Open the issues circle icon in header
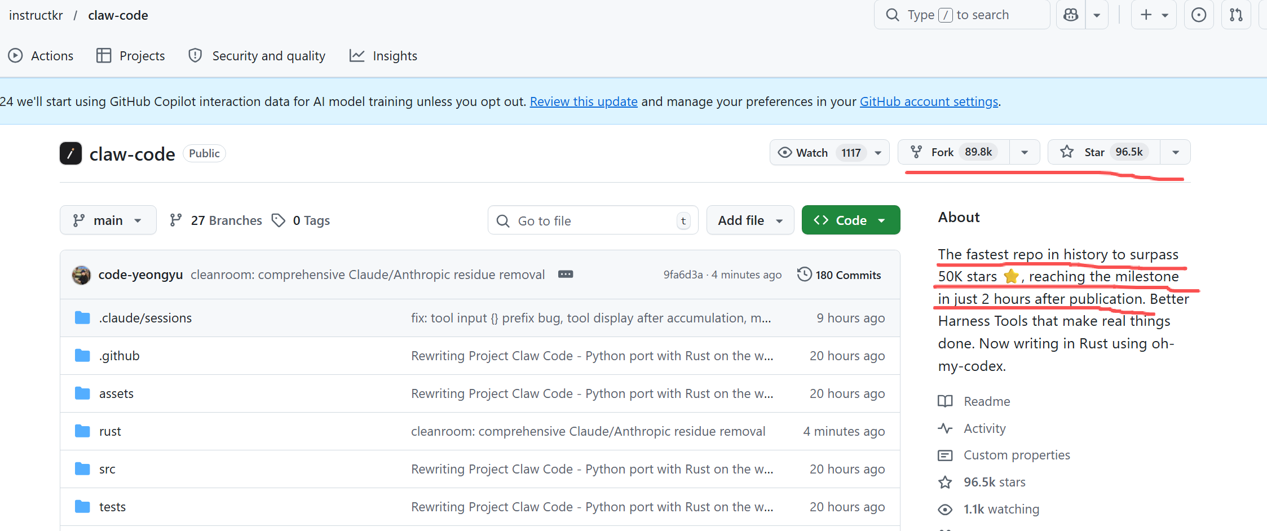The height and width of the screenshot is (531, 1267). pos(1199,15)
